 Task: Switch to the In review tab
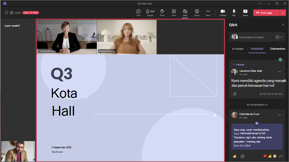pos(238,49)
